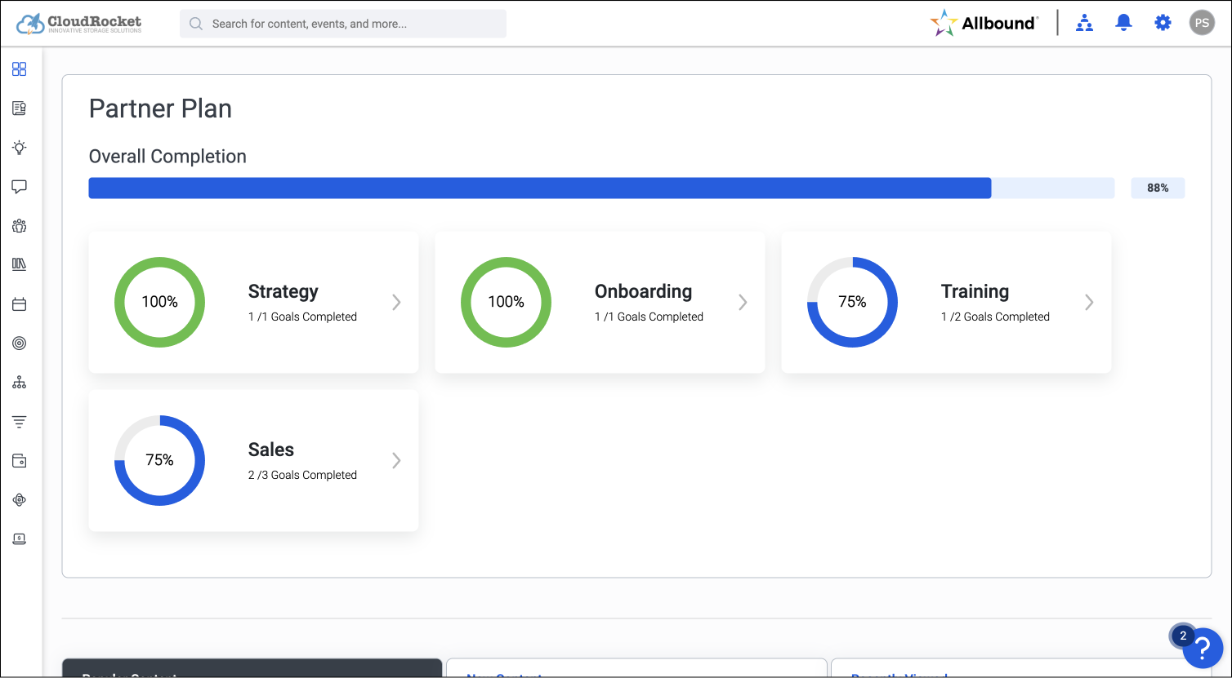This screenshot has width=1232, height=678.
Task: Open the notifications bell
Action: point(1124,23)
